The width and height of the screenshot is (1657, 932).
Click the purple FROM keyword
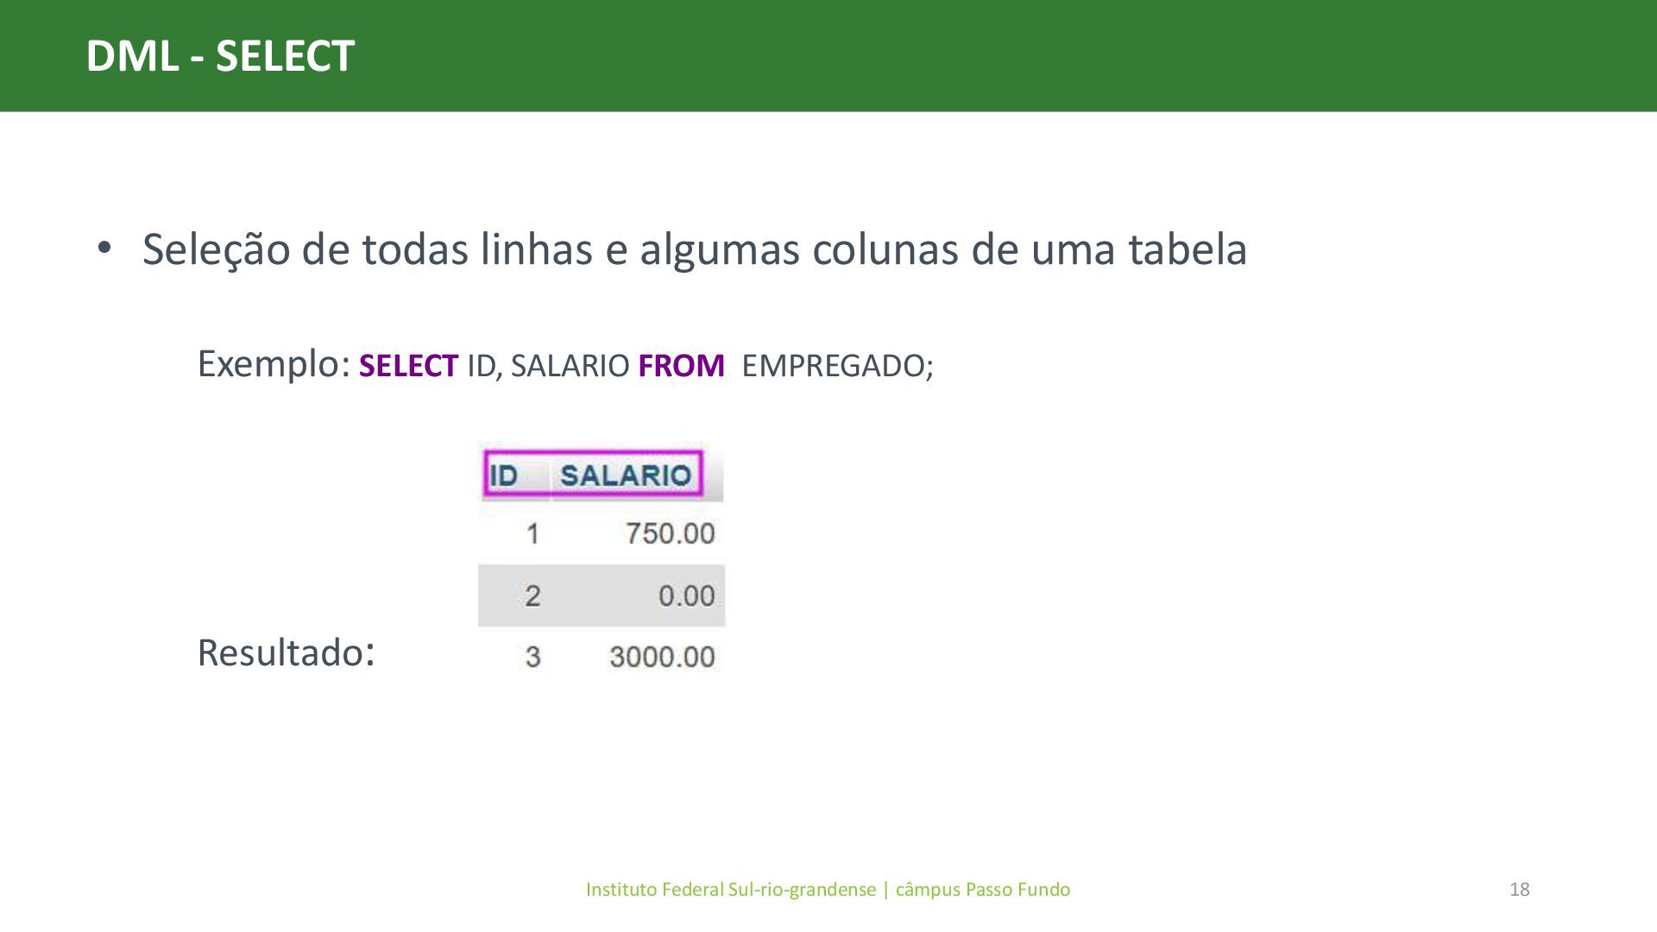tap(681, 366)
